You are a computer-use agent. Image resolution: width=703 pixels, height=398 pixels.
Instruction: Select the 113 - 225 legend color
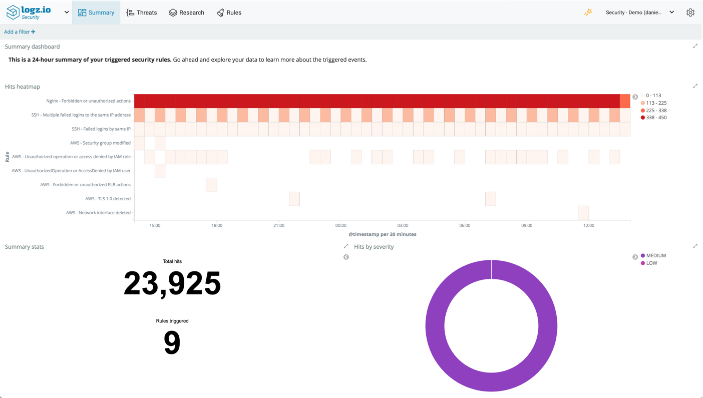click(x=653, y=103)
